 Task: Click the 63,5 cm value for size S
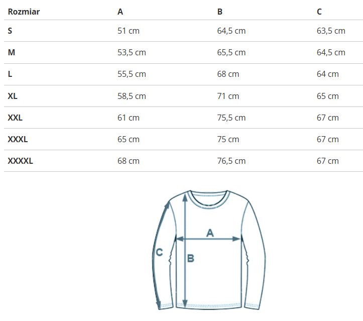click(x=331, y=31)
